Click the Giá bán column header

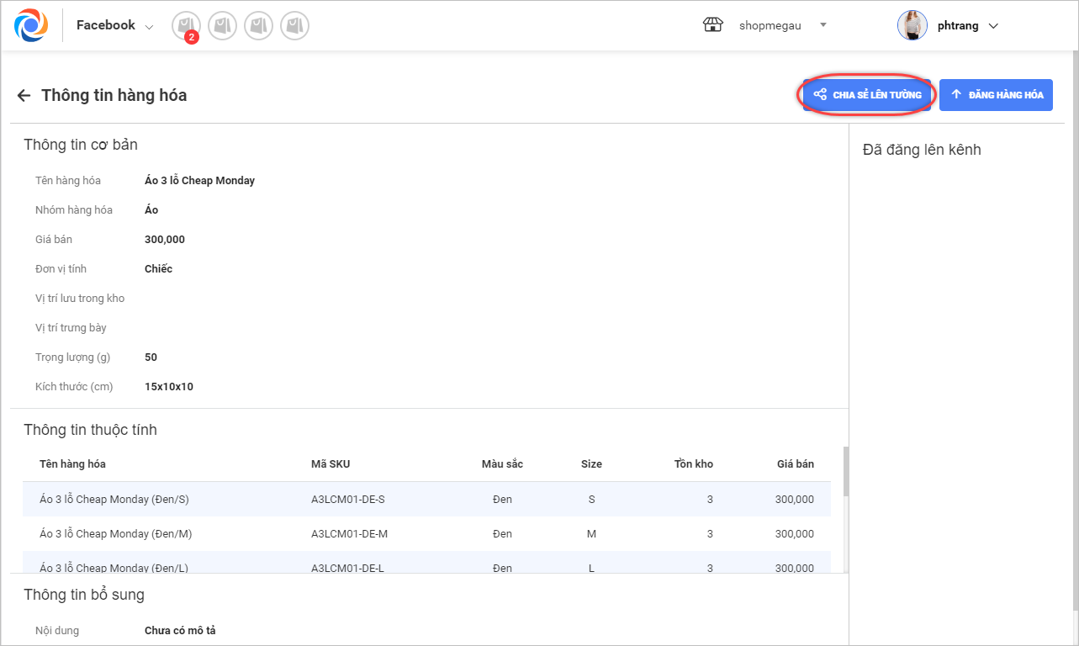[x=795, y=464]
